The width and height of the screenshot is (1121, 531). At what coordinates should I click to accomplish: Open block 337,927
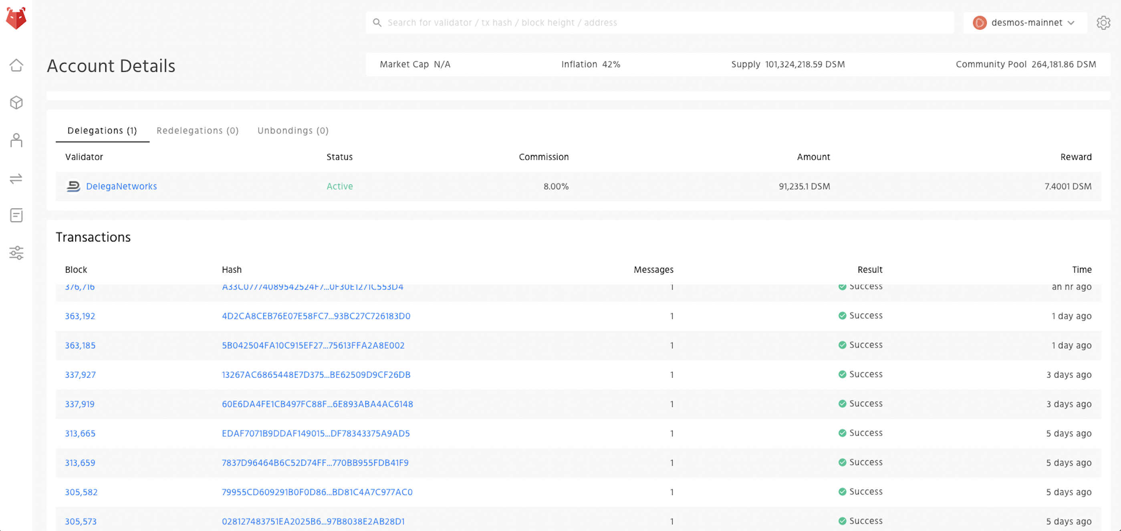point(81,375)
